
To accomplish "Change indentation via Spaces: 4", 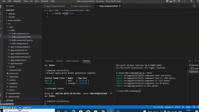I will pos(169,107).
